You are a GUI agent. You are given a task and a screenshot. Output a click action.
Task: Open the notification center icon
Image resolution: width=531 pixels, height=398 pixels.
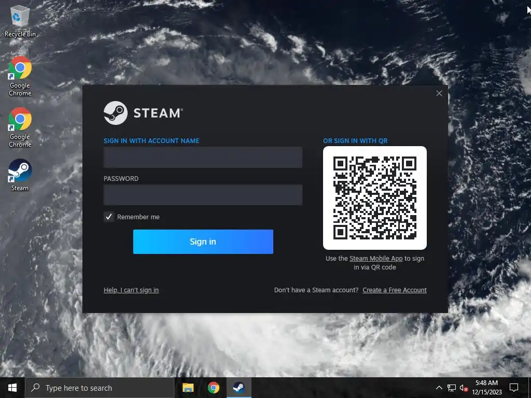[514, 388]
